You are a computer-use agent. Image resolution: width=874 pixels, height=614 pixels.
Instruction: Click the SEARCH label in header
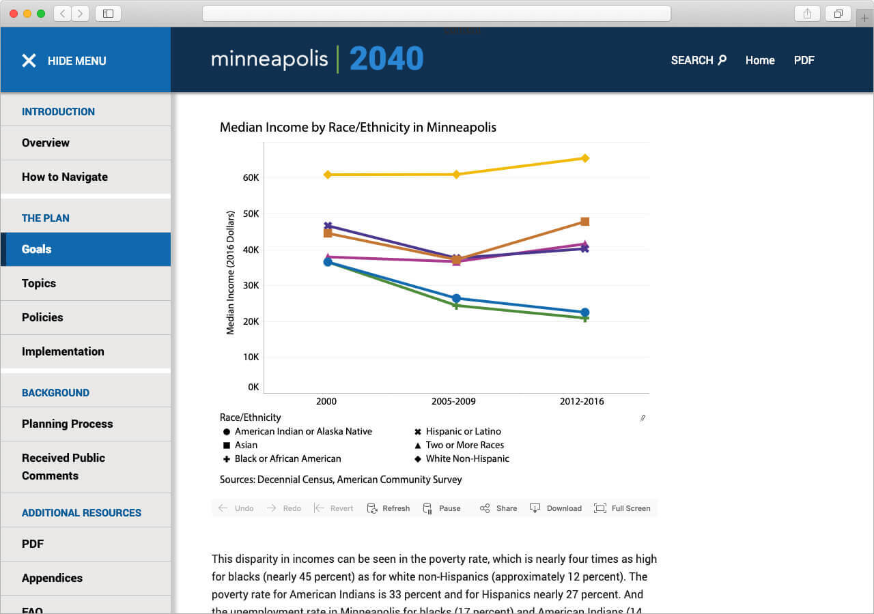[692, 60]
